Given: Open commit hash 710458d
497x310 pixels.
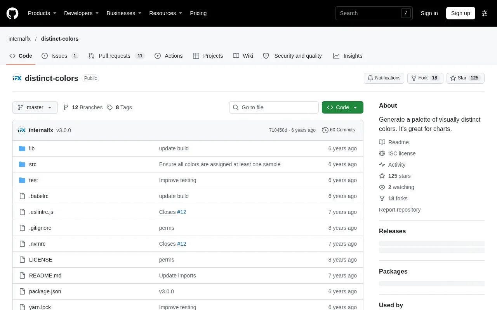Looking at the screenshot, I should [278, 130].
